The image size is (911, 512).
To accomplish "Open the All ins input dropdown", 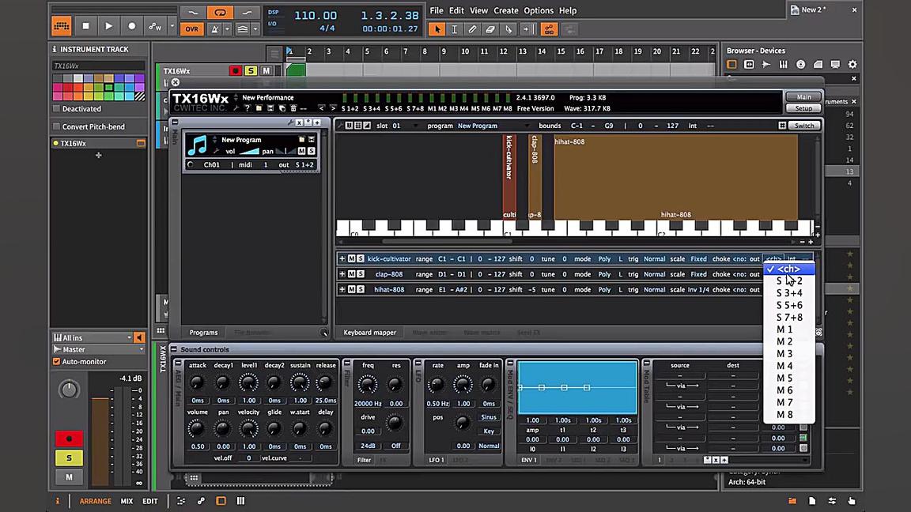I will 93,337.
